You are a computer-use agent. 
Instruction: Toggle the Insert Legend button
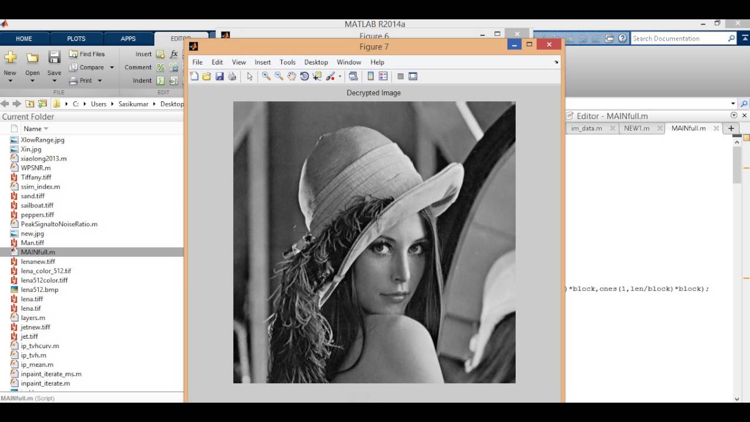383,76
